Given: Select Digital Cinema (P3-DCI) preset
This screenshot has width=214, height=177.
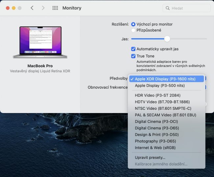Looking at the screenshot, I should [167, 122].
